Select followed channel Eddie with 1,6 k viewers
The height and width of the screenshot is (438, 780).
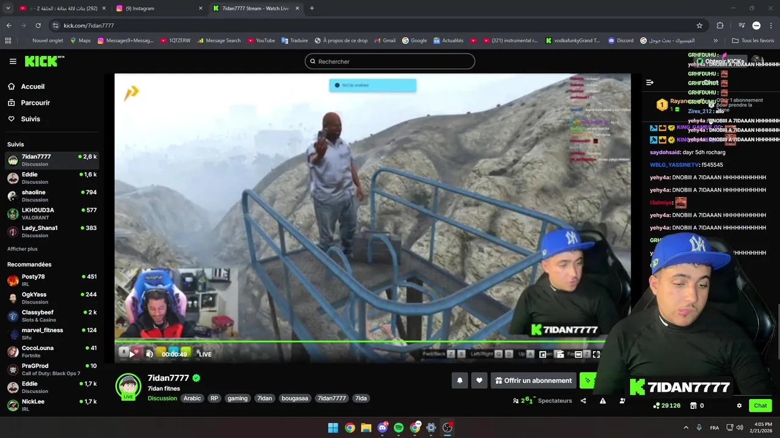[52, 178]
